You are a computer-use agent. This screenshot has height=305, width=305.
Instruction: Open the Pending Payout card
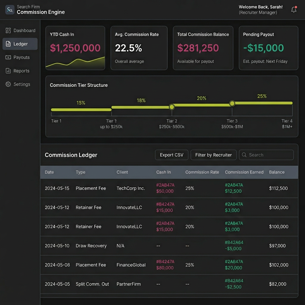point(268,48)
